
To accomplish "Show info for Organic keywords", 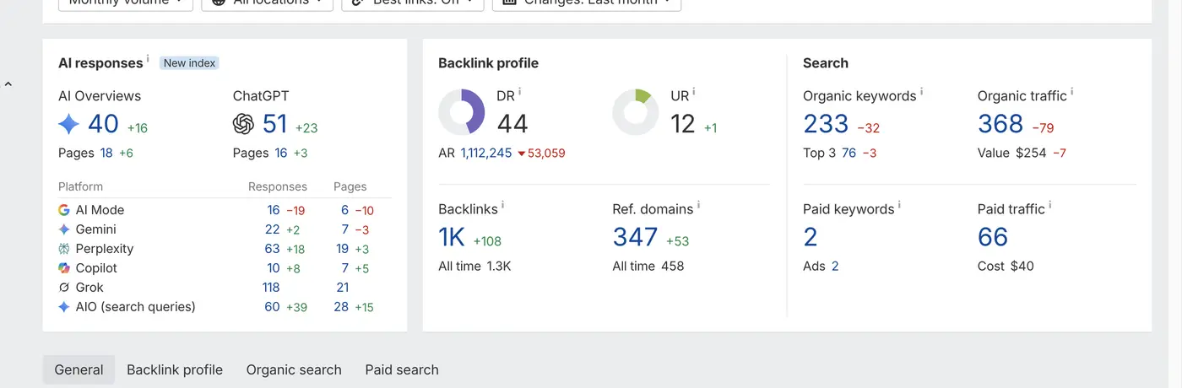I will [x=922, y=92].
